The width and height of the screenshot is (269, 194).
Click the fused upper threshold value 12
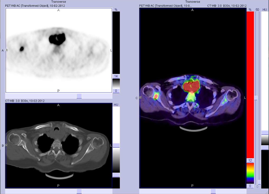(250, 160)
